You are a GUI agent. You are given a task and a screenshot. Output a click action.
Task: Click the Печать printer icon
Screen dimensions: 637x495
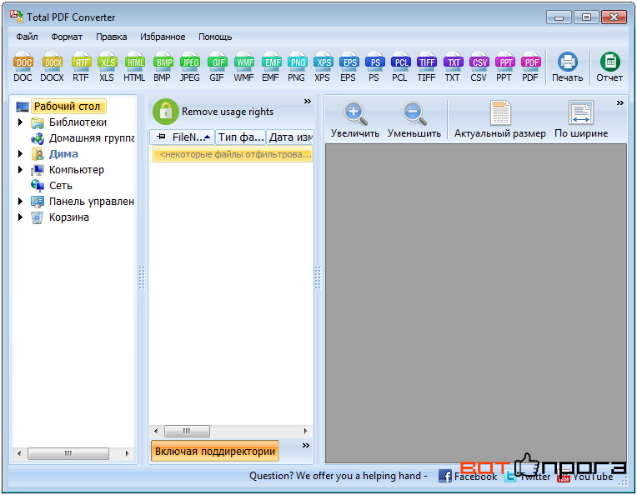point(567,67)
